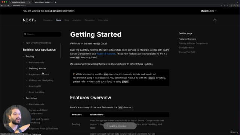Open Server and Client Components in sidebar
The height and width of the screenshot is (135, 240).
(38, 112)
